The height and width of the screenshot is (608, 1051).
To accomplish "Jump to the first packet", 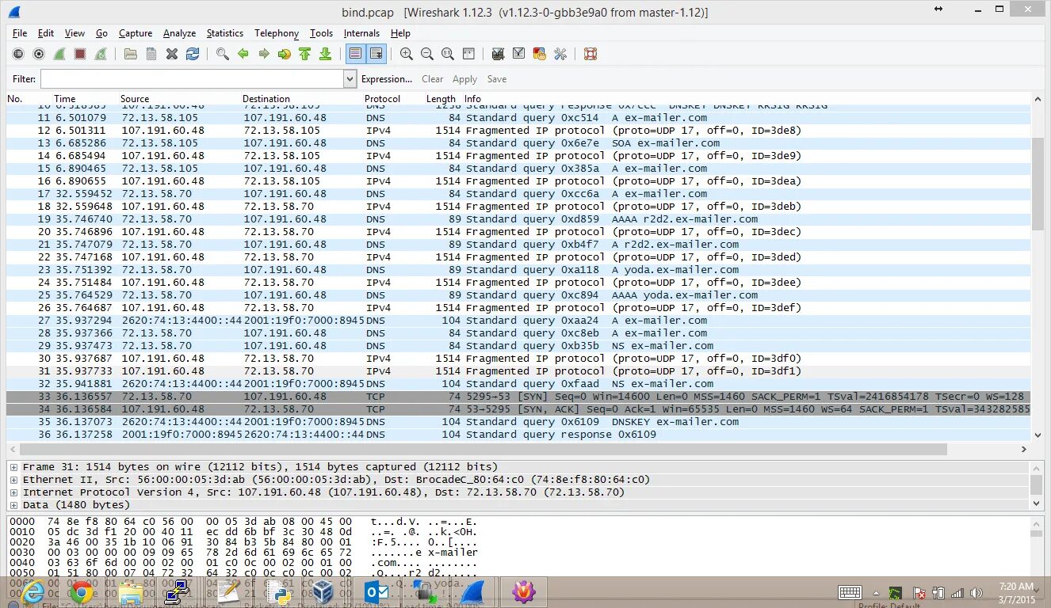I will pyautogui.click(x=305, y=54).
